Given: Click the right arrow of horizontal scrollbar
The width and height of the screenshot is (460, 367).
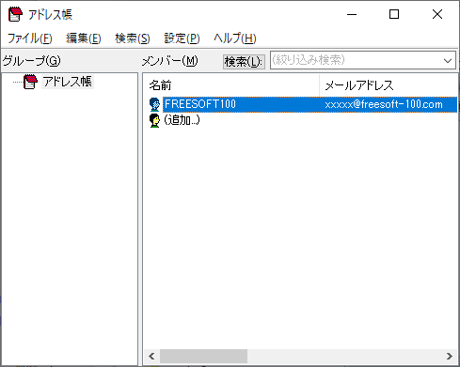Looking at the screenshot, I should 450,356.
